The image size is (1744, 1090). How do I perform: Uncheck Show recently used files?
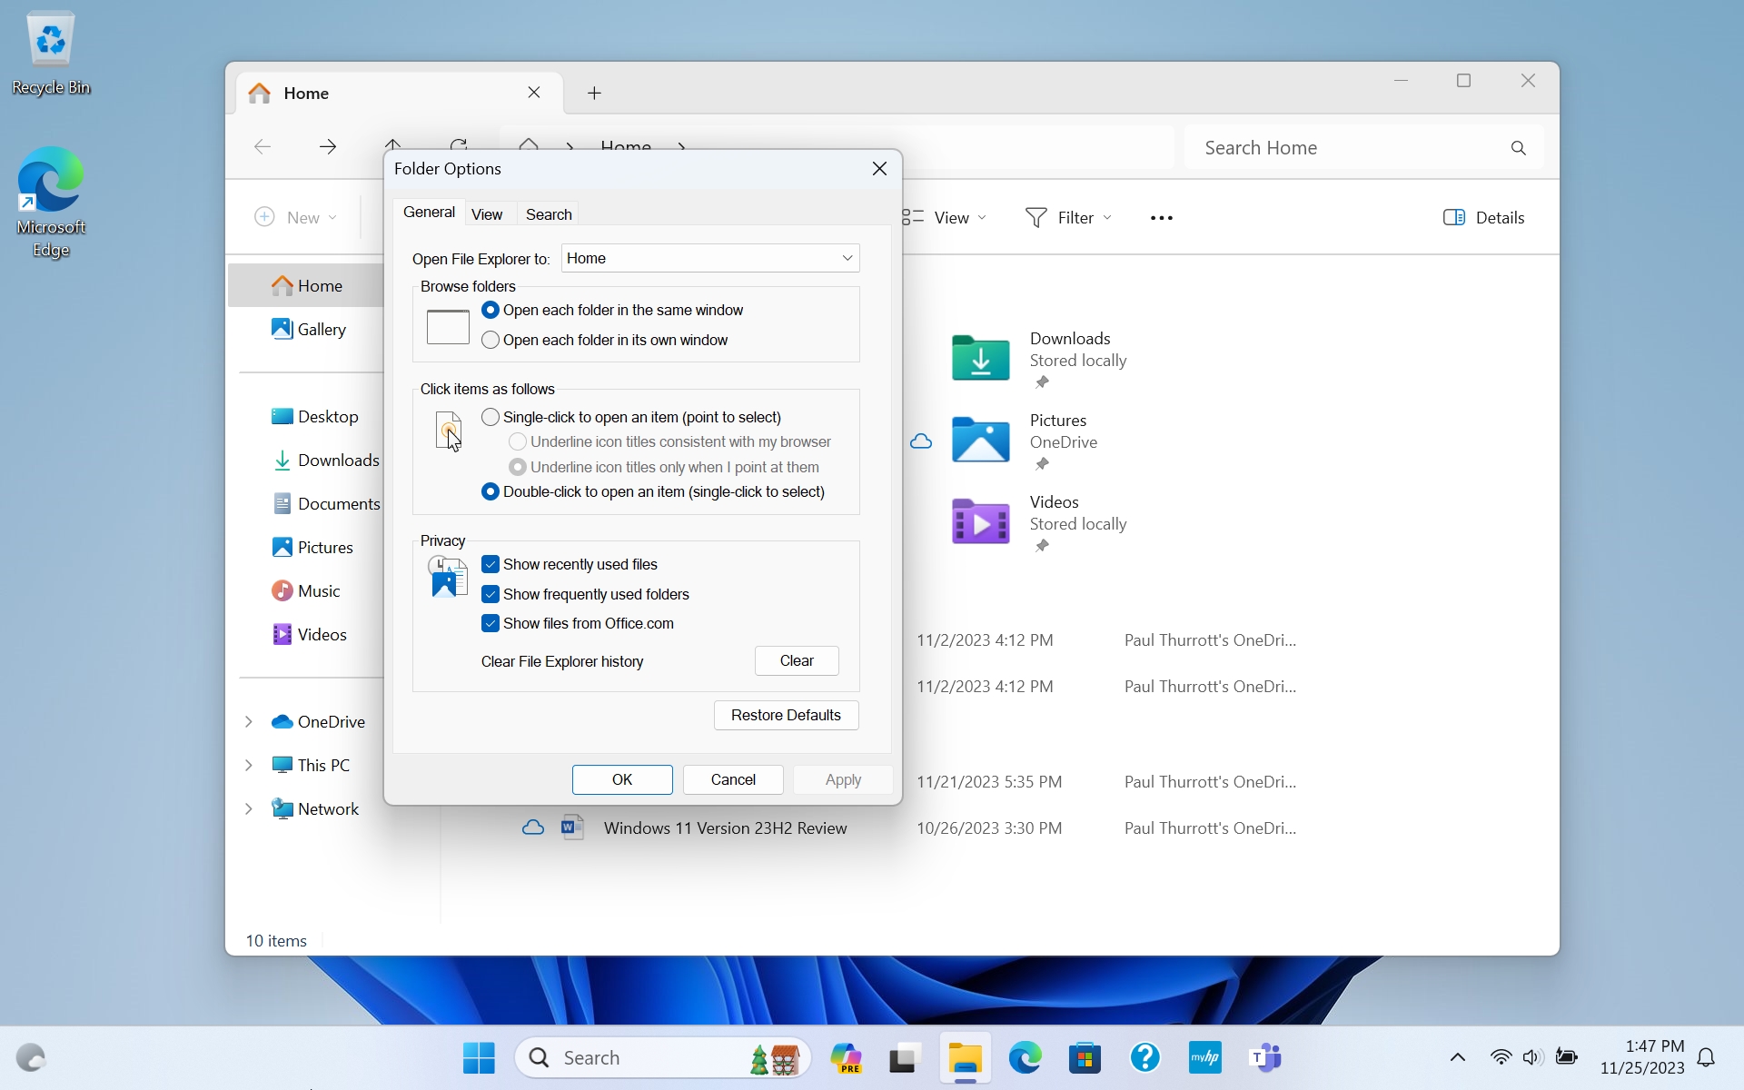pos(490,564)
